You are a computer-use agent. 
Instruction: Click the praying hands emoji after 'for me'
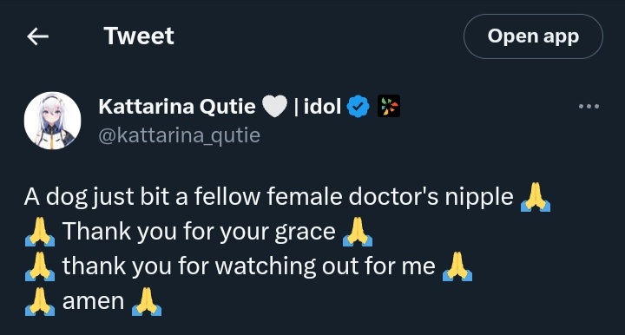coord(457,266)
